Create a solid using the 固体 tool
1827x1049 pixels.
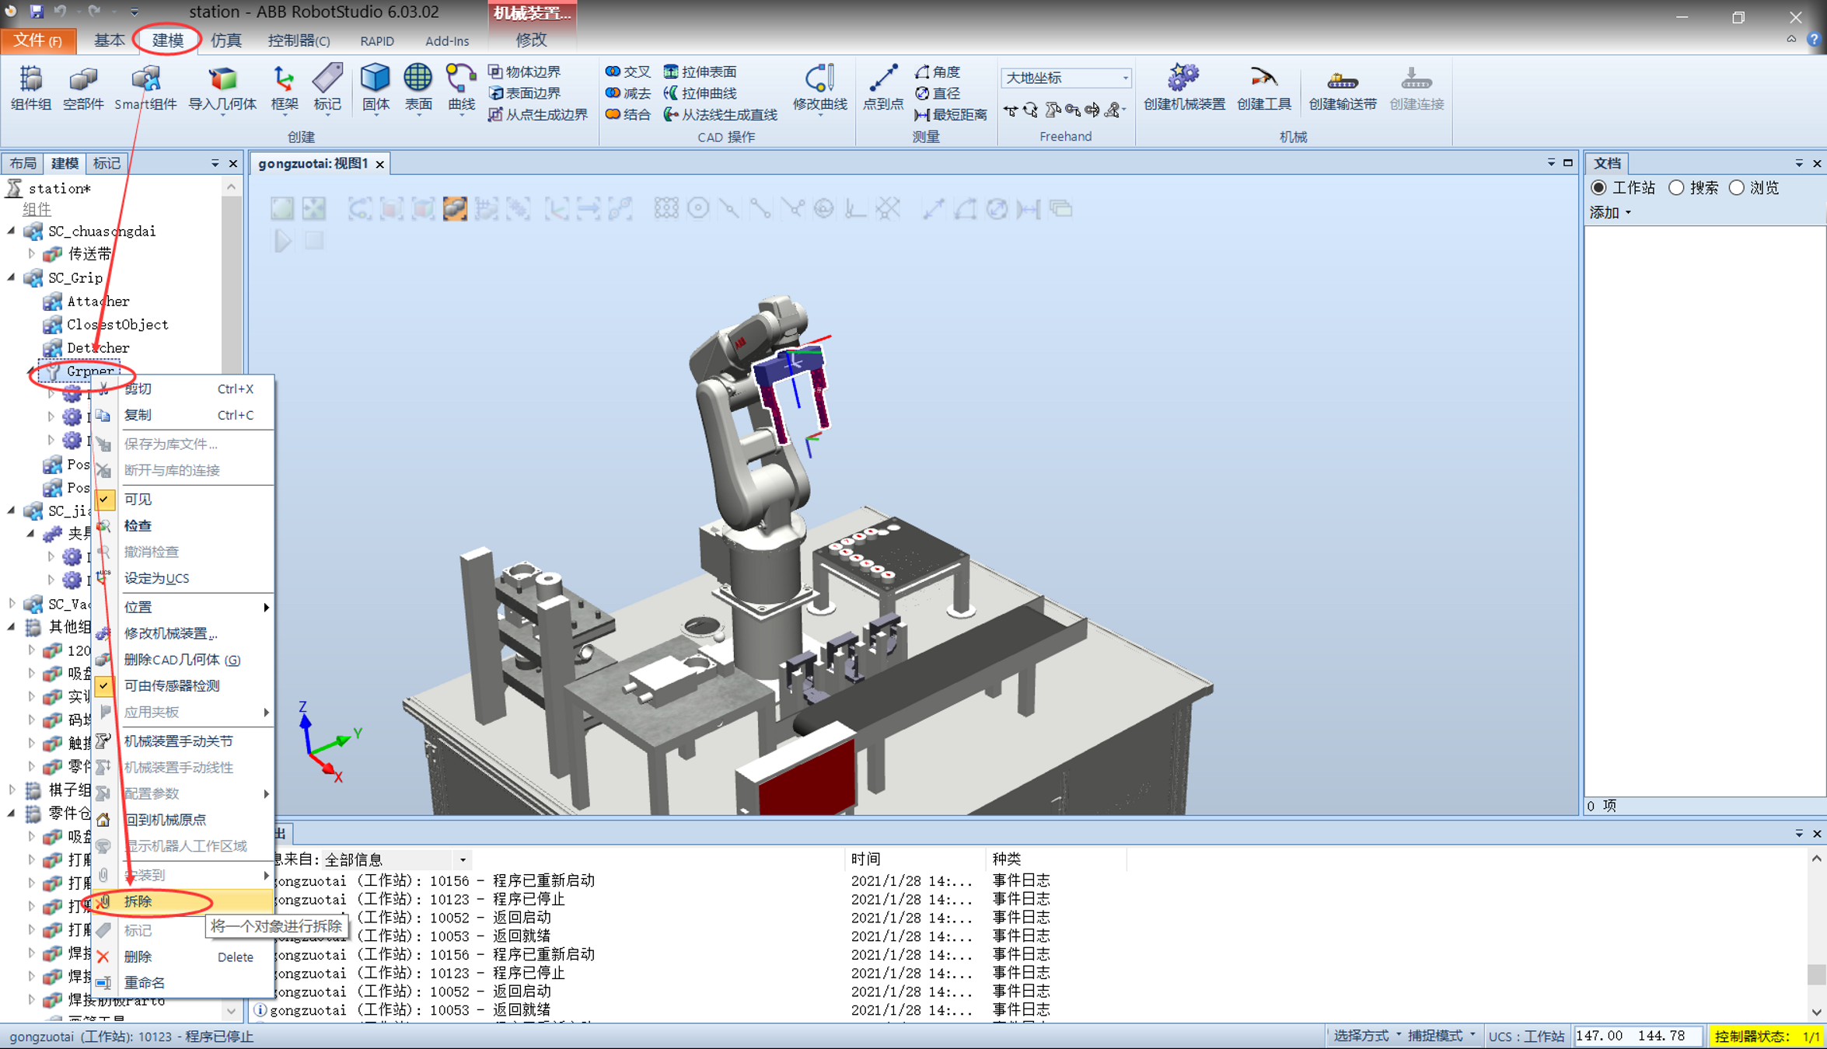[376, 85]
